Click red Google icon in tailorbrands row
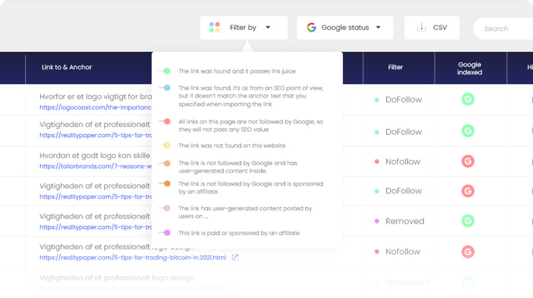This screenshot has width=533, height=298. [468, 161]
